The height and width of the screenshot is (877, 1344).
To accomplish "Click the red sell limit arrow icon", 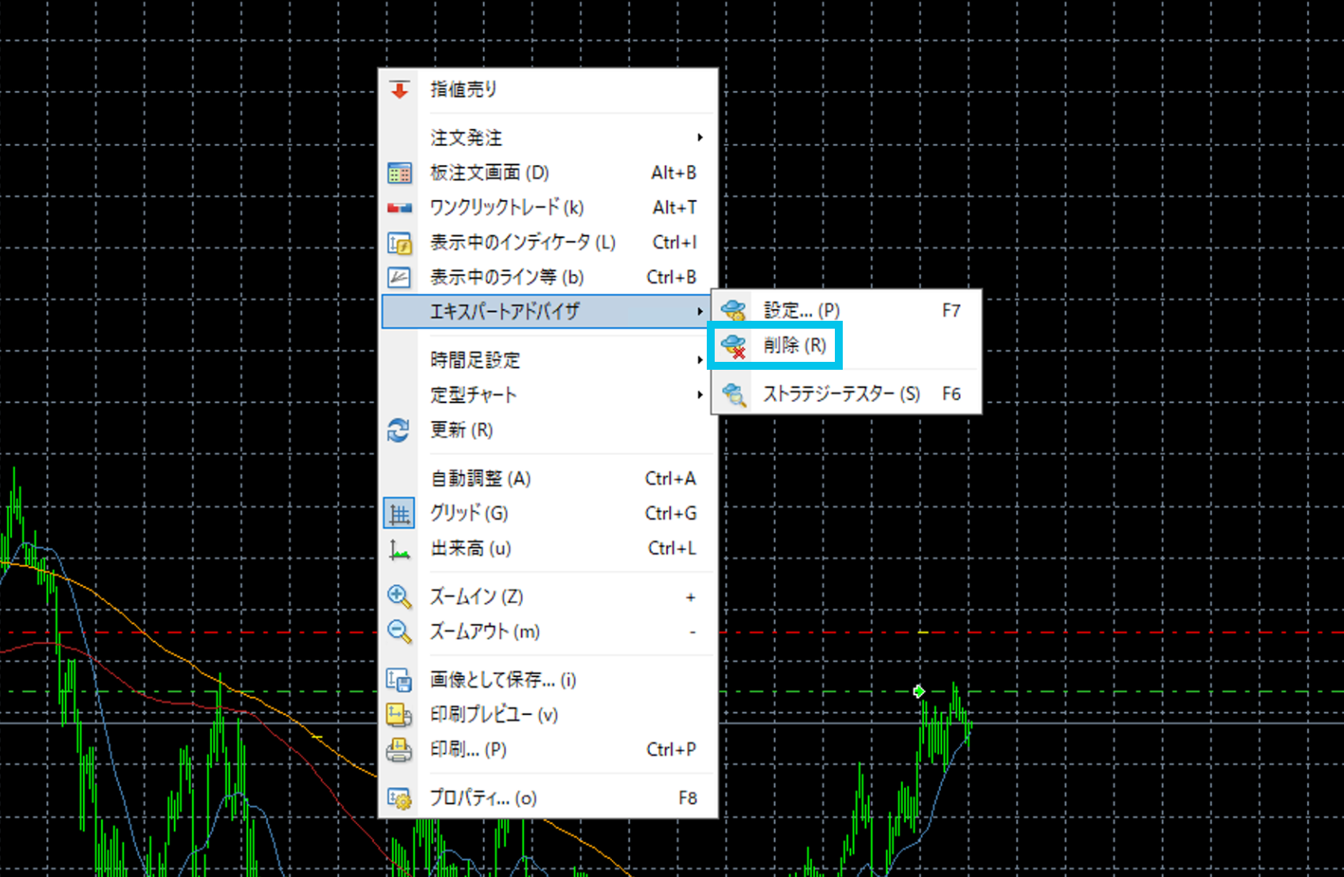I will point(399,90).
